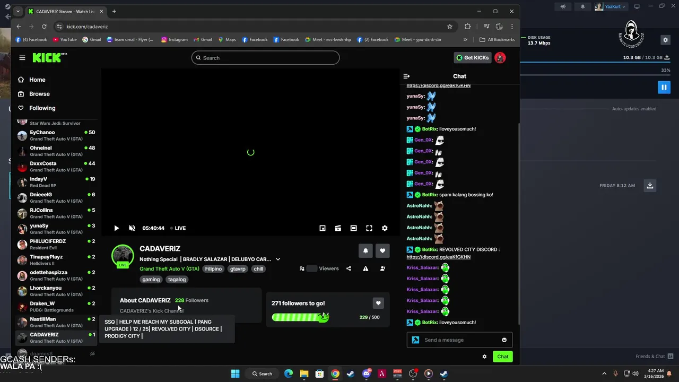Open the Windows Start menu
Viewport: 679px width, 382px height.
[x=235, y=374]
